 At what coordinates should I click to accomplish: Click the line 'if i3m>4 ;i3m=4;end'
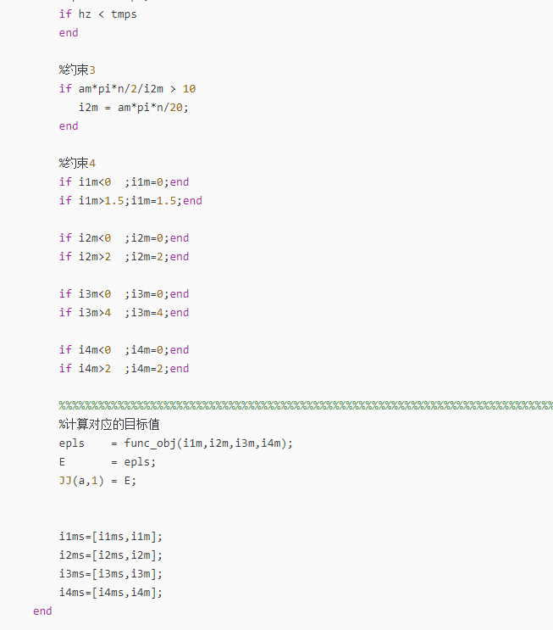click(124, 313)
